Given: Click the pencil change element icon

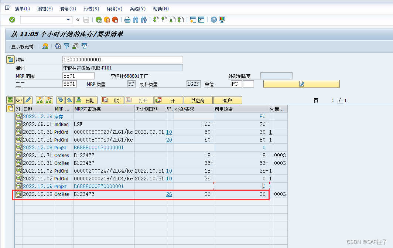Looking at the screenshot, I should point(28,100).
